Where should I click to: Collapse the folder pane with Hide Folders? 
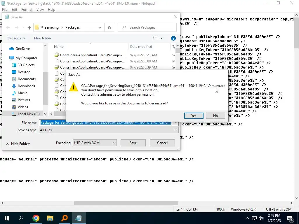[x=18, y=144]
